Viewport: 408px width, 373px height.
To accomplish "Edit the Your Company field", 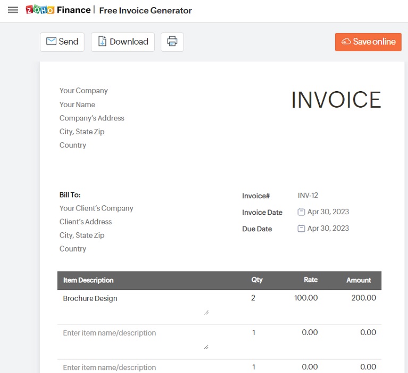I will pos(84,91).
